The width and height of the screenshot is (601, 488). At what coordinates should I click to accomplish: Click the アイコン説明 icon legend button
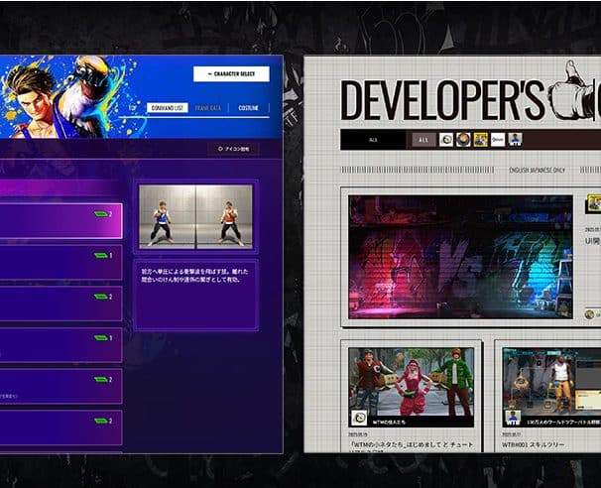point(233,149)
